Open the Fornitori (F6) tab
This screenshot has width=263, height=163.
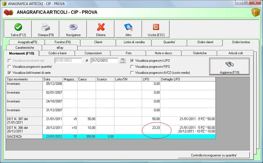tap(63, 42)
